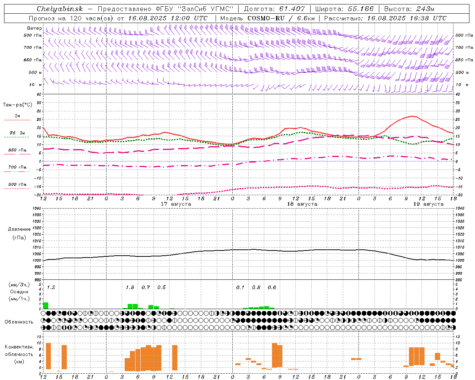Screen dimensions: 475x380
Task: Click the Chelyabinsk station title
Action: 59,9
